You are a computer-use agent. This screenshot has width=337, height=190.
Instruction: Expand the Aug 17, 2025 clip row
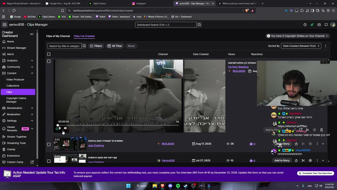pyautogui.click(x=323, y=144)
